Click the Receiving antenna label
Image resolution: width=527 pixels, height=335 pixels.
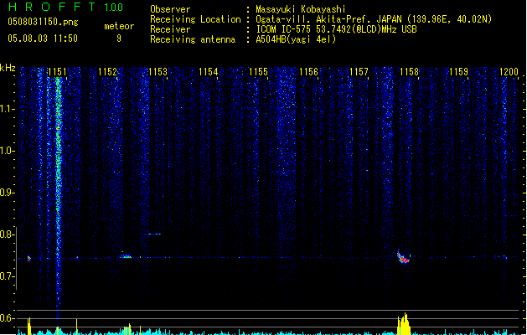(193, 39)
